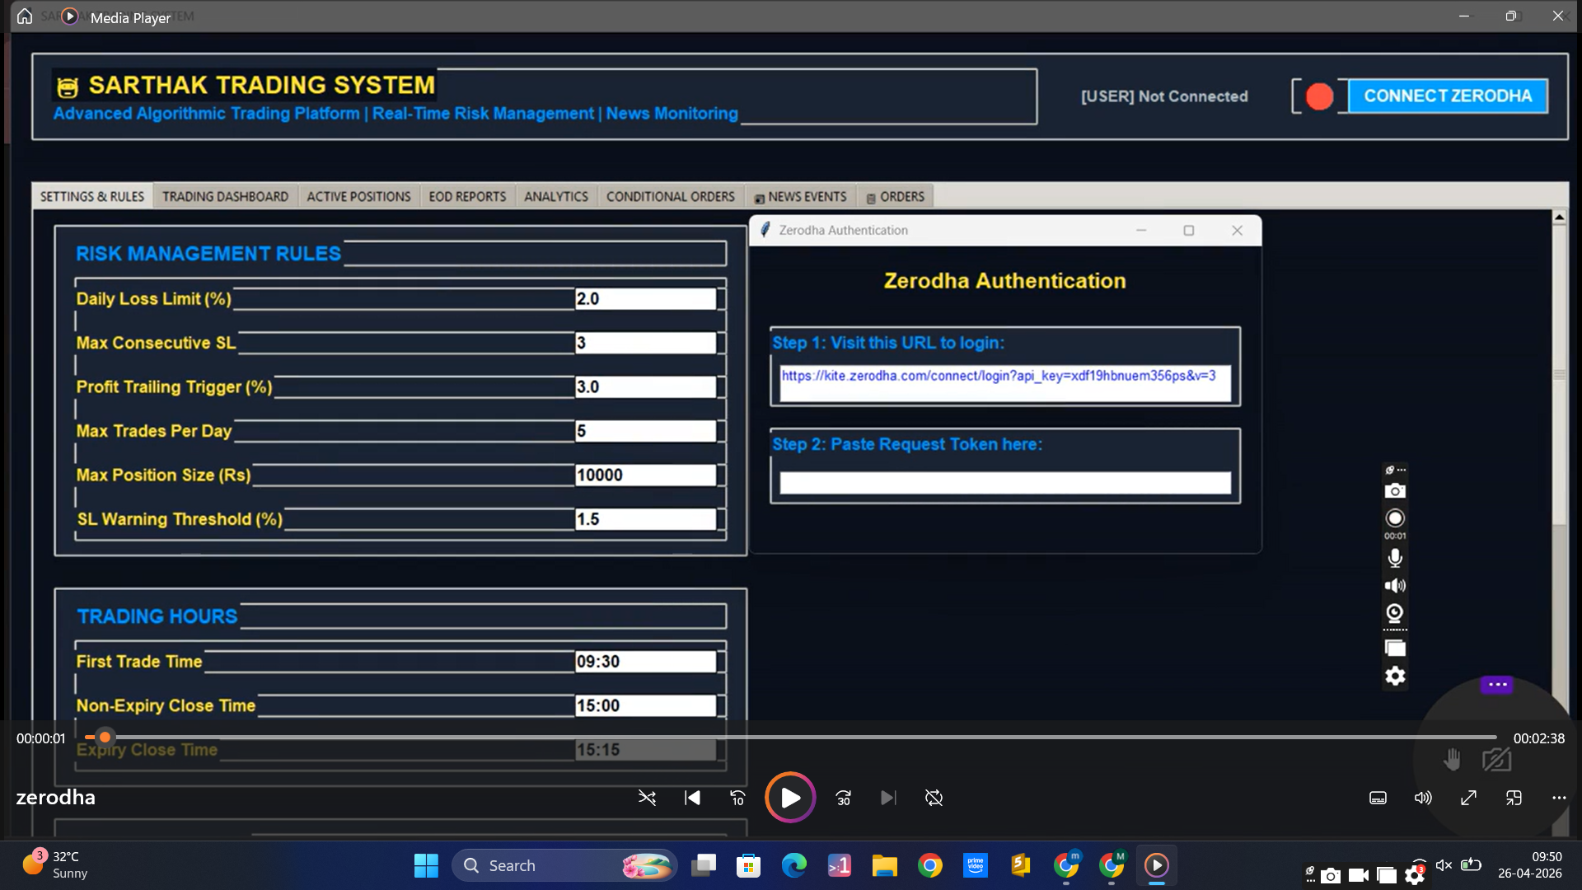Click muted speaker icon in system tray
1582x890 pixels.
1444,865
